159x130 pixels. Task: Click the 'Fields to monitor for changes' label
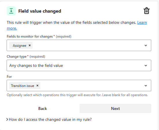click(30, 36)
